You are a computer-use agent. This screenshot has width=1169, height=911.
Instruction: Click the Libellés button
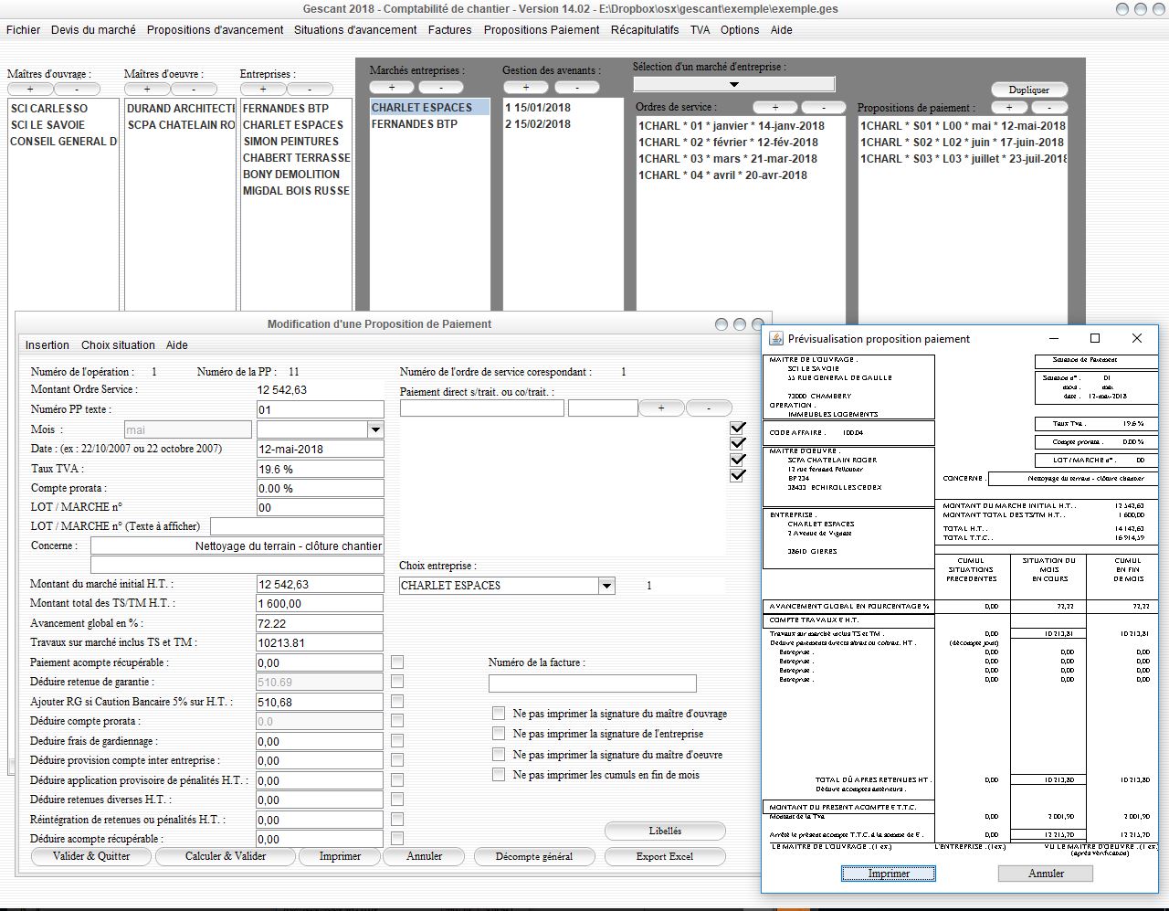665,831
